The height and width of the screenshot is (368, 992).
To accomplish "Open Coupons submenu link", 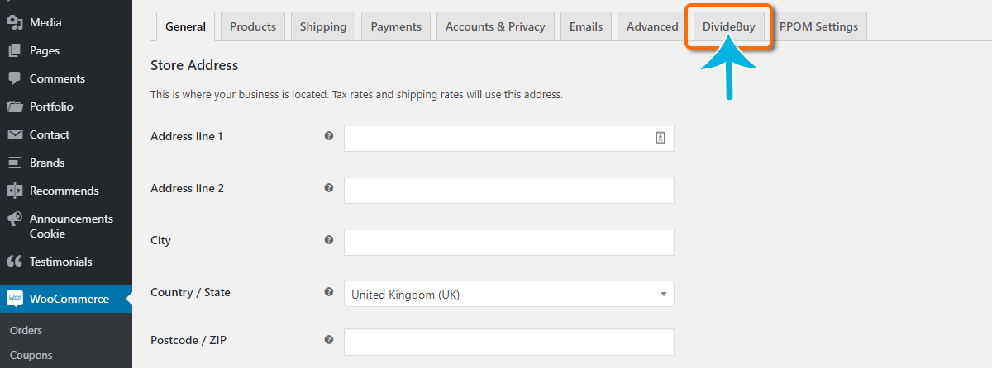I will click(x=31, y=356).
